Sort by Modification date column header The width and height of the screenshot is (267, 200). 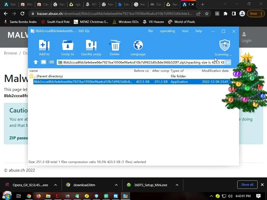click(x=215, y=71)
